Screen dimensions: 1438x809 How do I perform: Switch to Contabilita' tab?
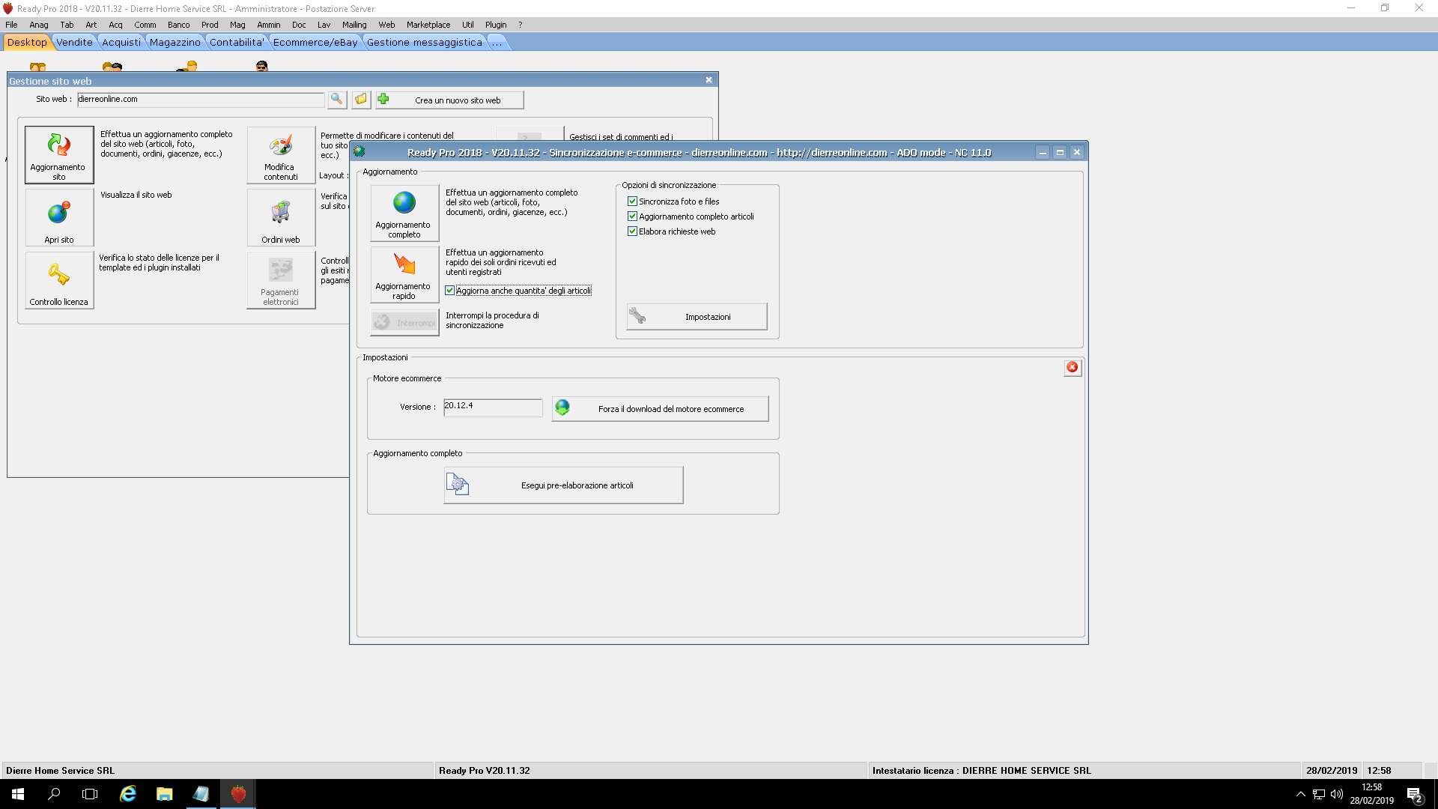click(237, 42)
